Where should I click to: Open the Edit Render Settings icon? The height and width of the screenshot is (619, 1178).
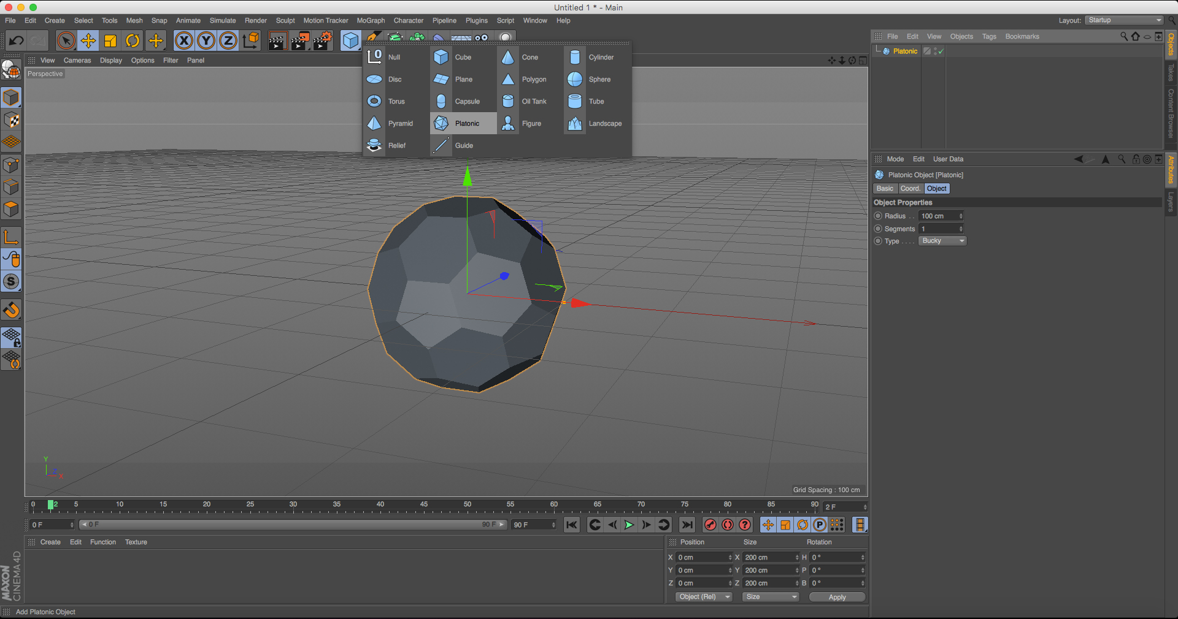(x=321, y=40)
